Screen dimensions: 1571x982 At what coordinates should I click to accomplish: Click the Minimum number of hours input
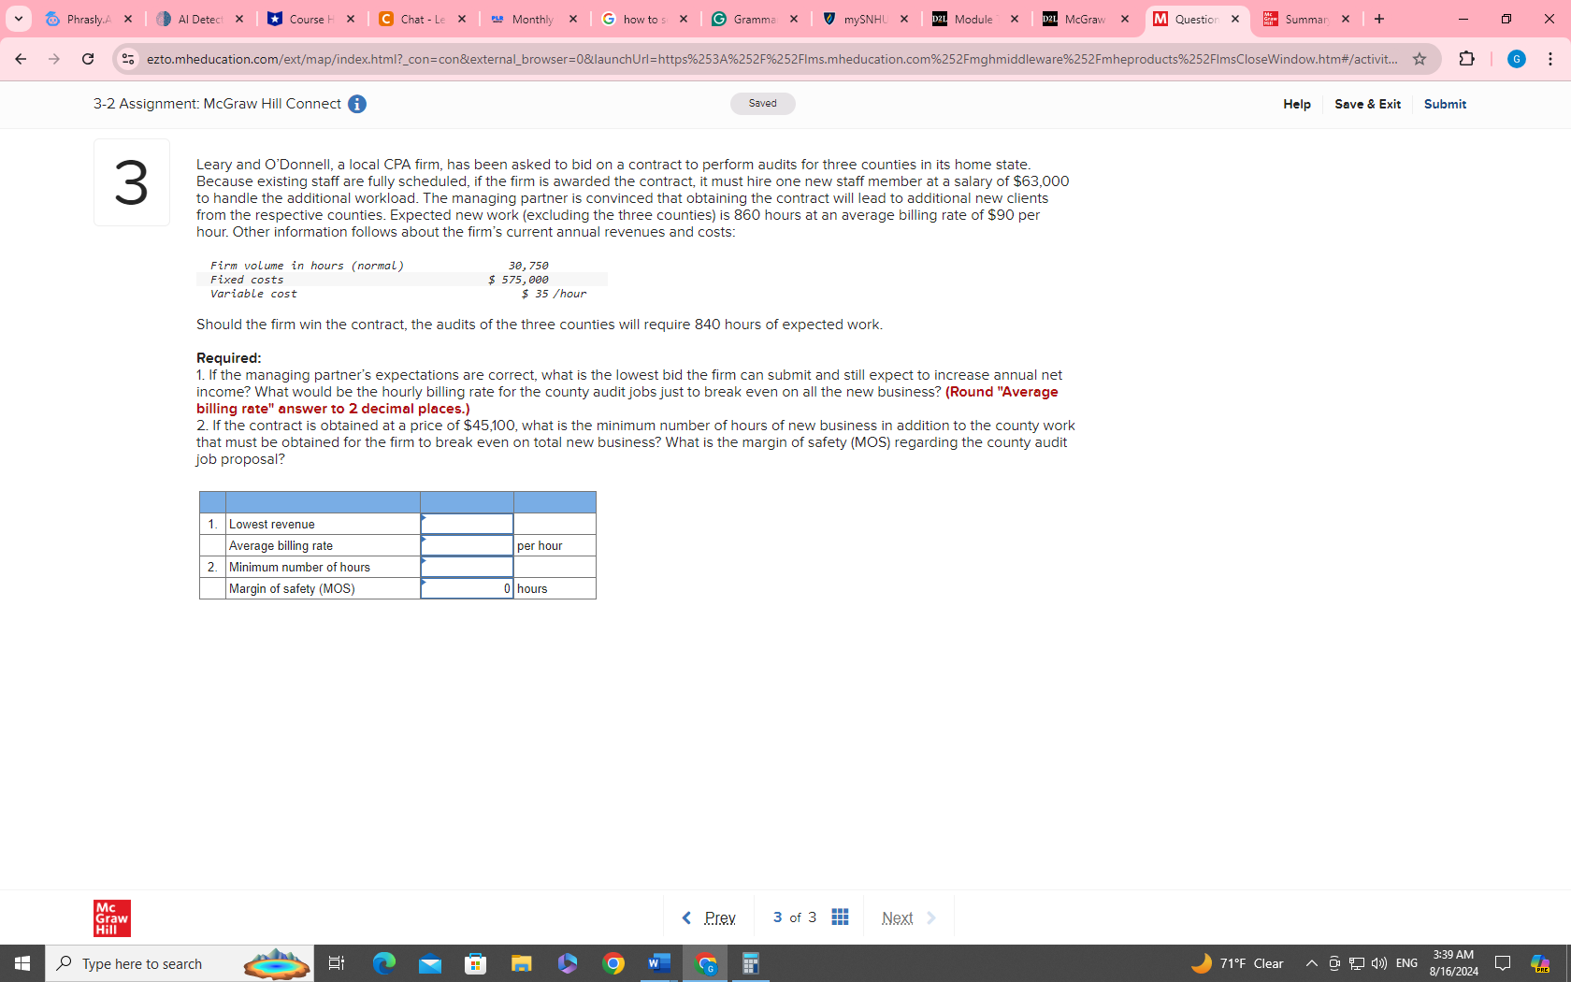[x=467, y=567]
